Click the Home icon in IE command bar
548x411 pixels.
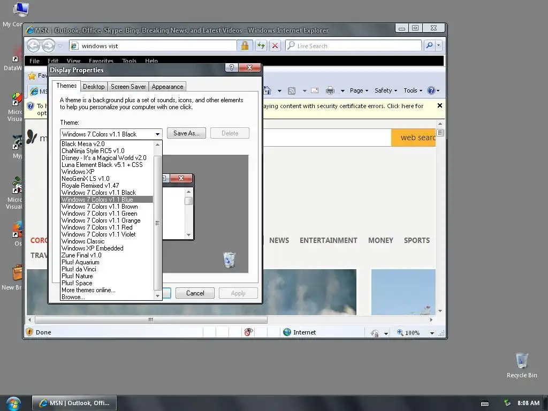pyautogui.click(x=268, y=90)
